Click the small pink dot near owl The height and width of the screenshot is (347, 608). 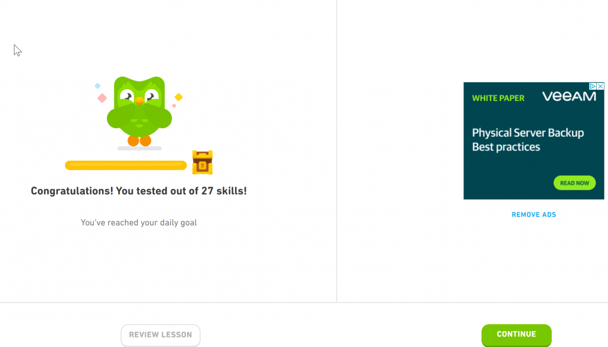(174, 106)
